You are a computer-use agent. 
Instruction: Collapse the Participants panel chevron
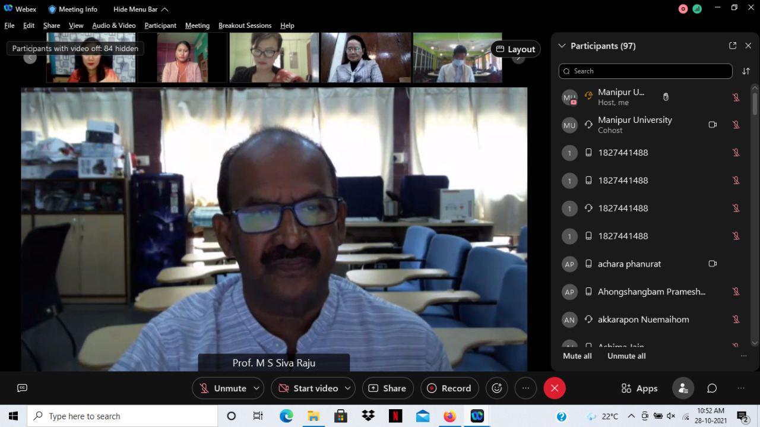(x=562, y=46)
